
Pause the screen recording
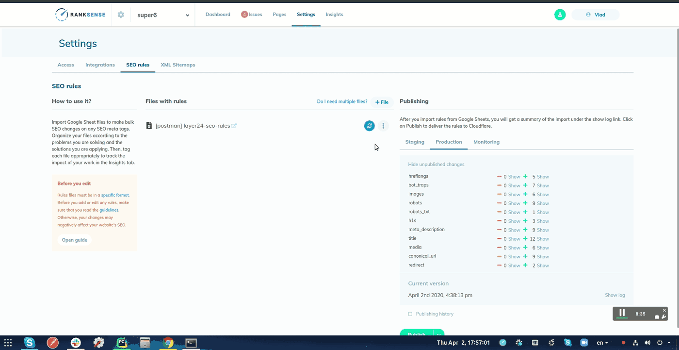coord(622,314)
